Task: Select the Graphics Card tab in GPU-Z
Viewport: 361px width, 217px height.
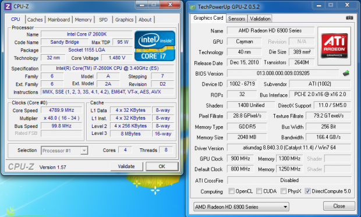Action: (x=208, y=18)
